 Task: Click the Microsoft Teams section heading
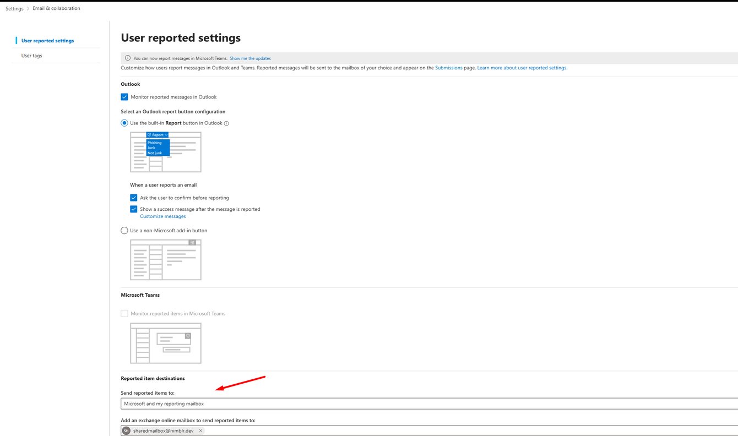point(140,295)
